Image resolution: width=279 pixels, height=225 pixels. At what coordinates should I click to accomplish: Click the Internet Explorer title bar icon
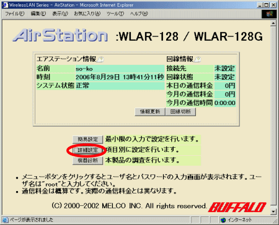pyautogui.click(x=5, y=4)
